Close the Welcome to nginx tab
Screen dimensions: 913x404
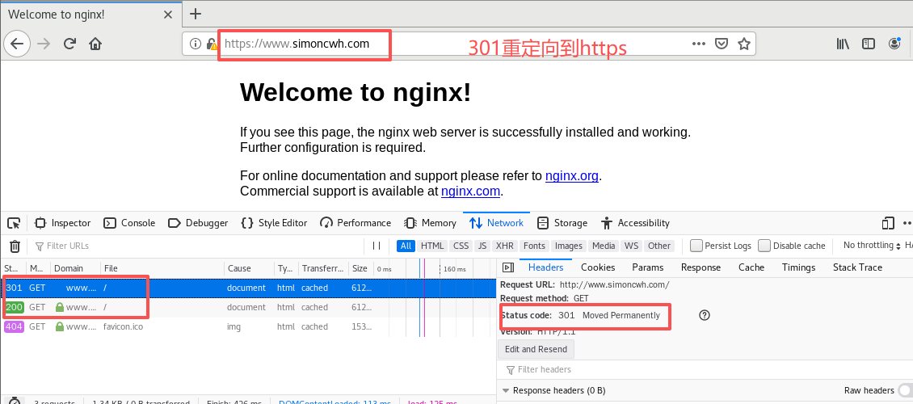coord(168,14)
